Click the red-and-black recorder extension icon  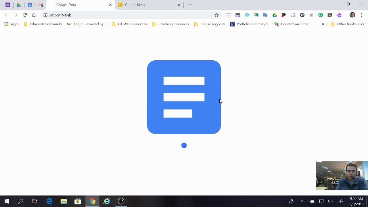[284, 15]
